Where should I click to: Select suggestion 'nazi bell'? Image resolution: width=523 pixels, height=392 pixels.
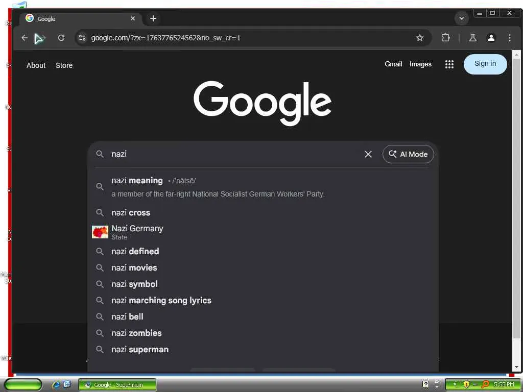point(263,316)
